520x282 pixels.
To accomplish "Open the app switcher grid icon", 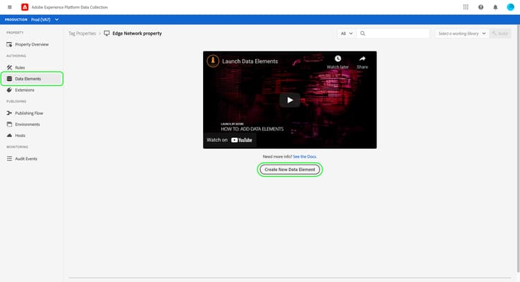I will 466,7.
